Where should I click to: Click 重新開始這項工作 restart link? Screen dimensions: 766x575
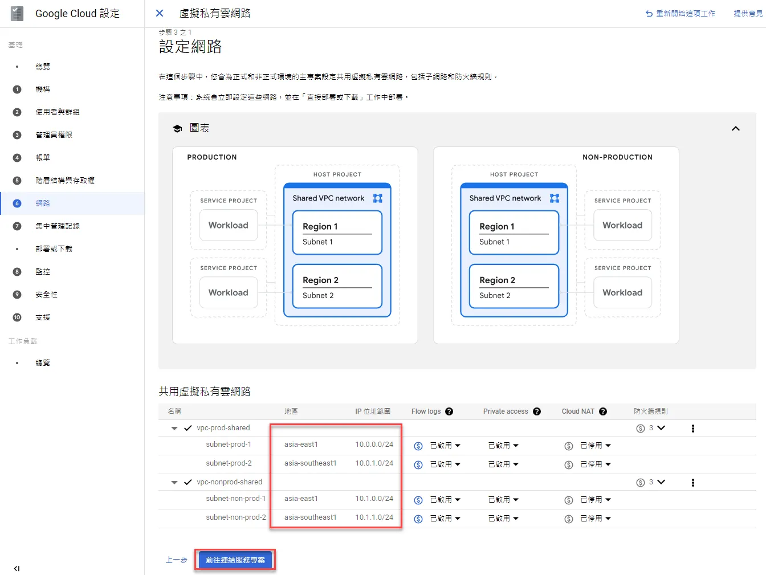pos(680,14)
